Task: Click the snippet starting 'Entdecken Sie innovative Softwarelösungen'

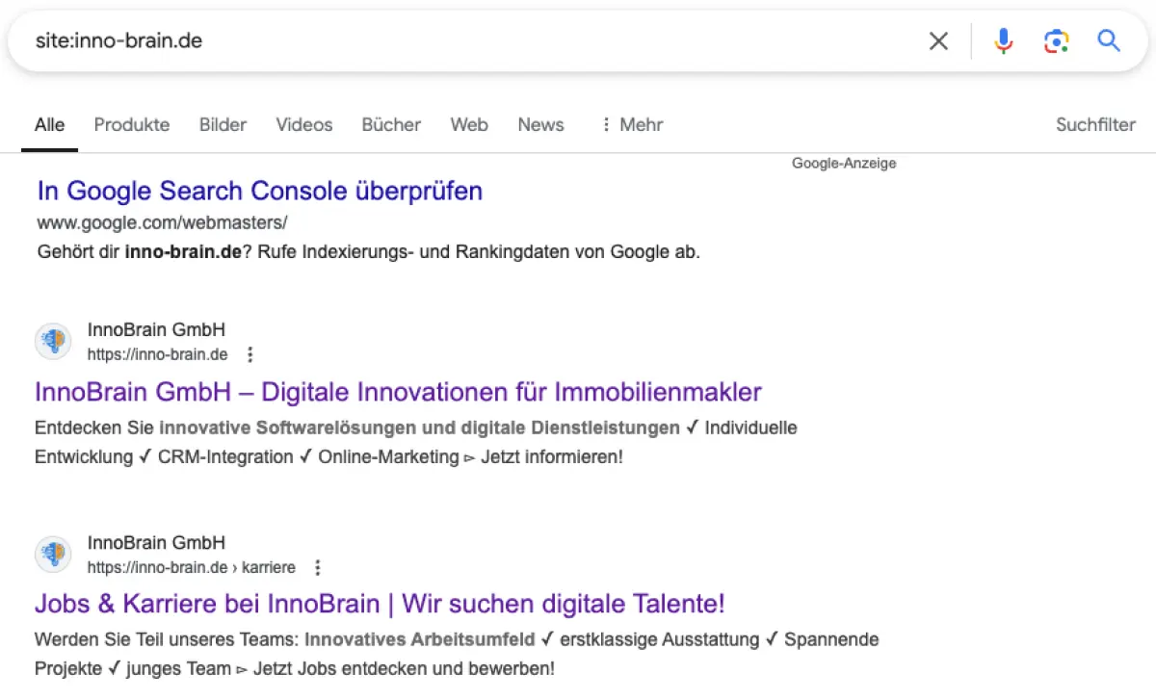Action: (416, 442)
